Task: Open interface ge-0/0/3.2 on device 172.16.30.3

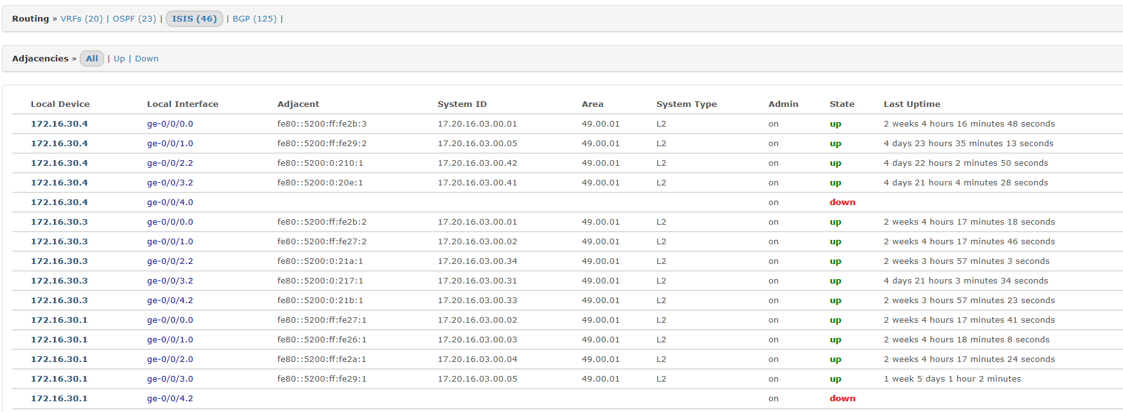Action: click(x=170, y=281)
